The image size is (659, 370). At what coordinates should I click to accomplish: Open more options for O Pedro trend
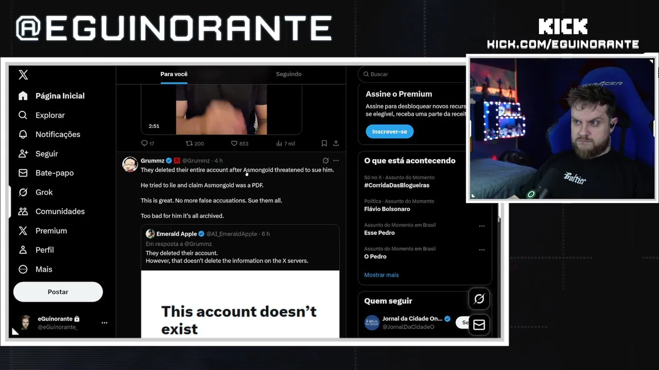[482, 250]
